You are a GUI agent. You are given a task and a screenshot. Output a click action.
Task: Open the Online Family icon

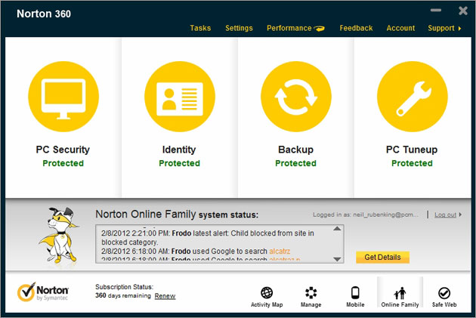(400, 293)
